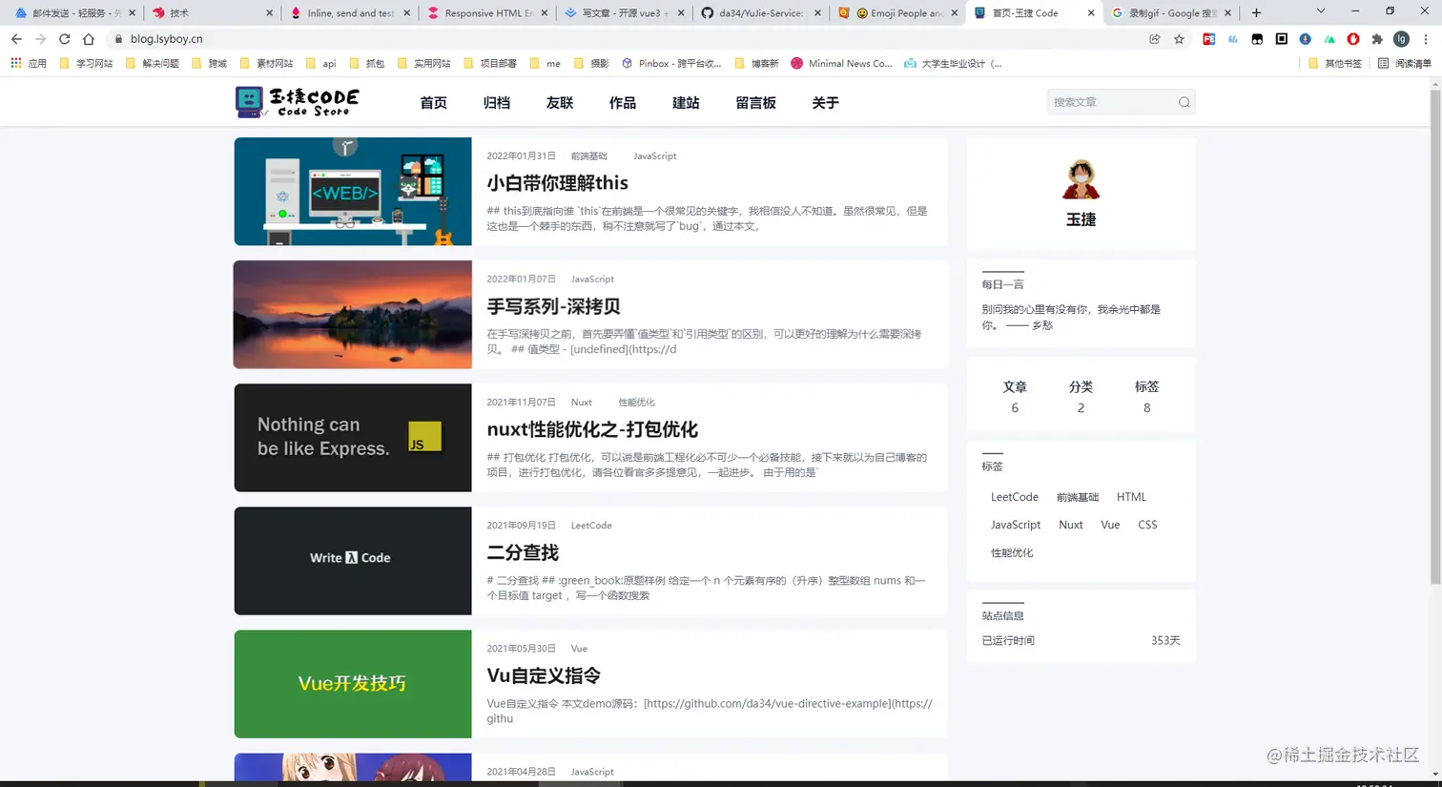Open the 其他书签 bookmarks folder
Image resolution: width=1442 pixels, height=787 pixels.
pyautogui.click(x=1334, y=63)
